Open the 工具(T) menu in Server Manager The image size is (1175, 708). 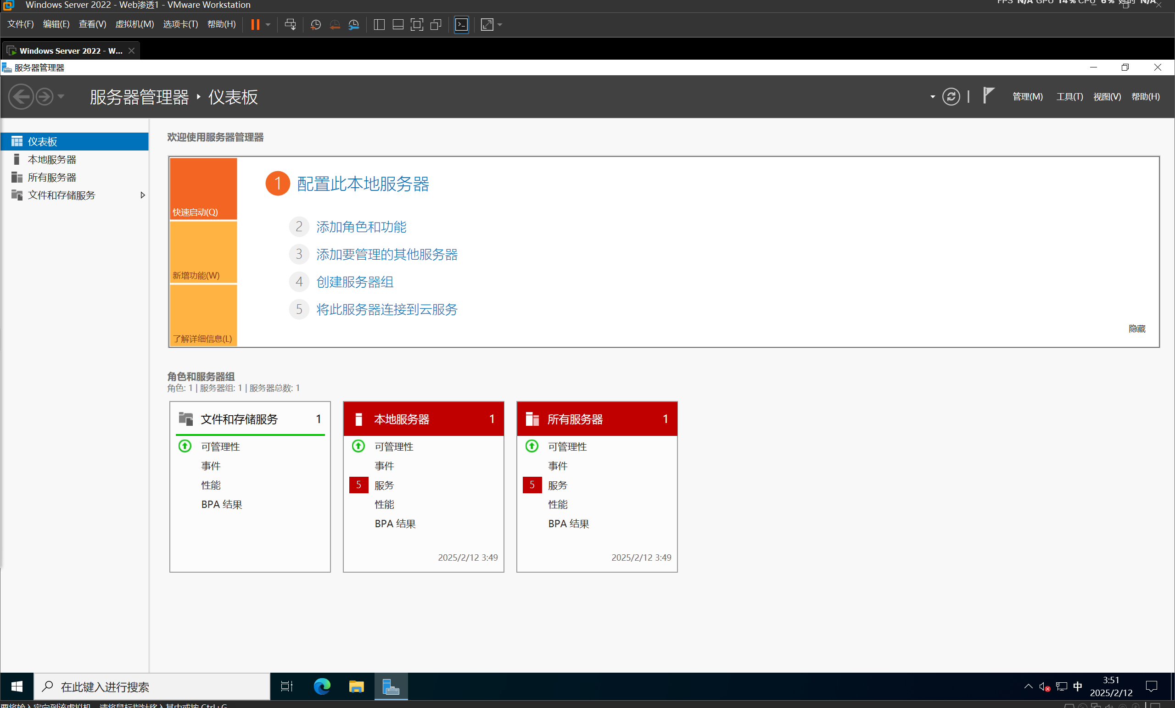[1069, 97]
